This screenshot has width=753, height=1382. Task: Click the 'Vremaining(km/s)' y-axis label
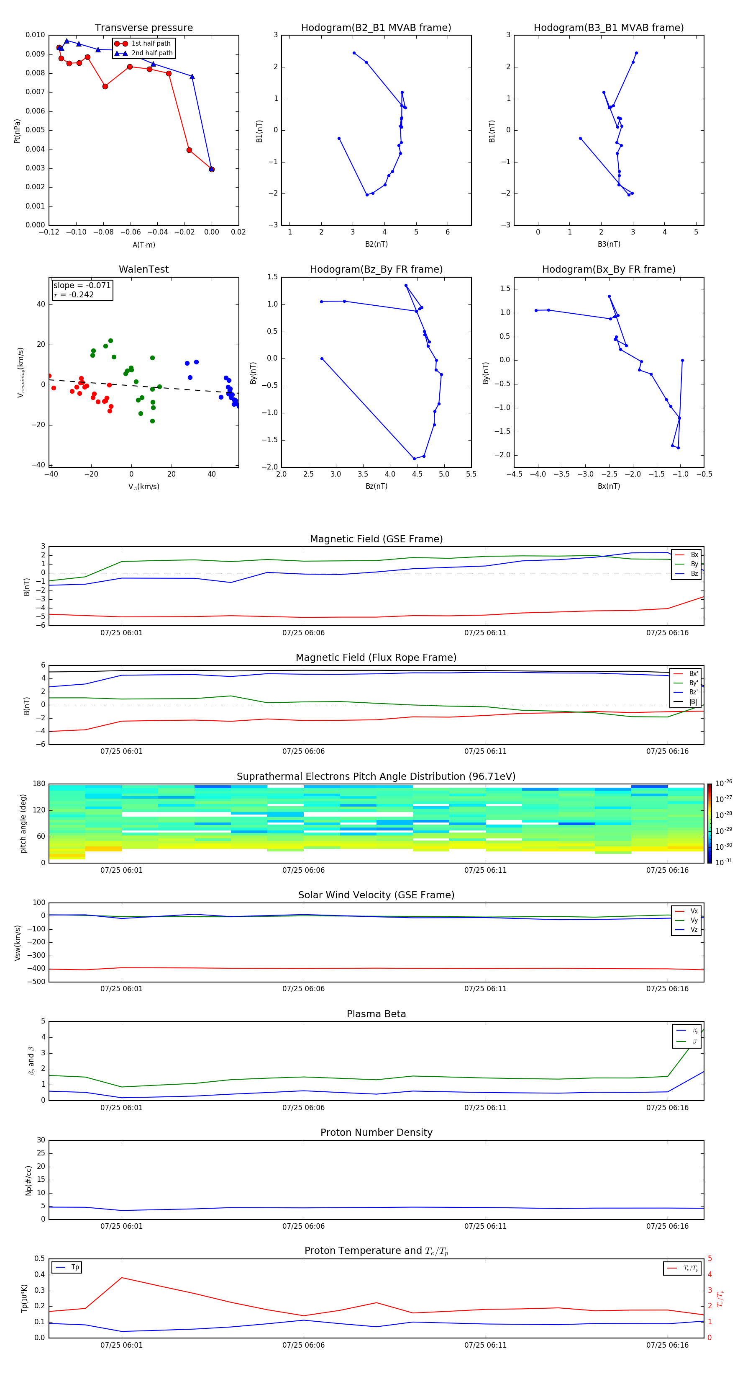(x=21, y=372)
